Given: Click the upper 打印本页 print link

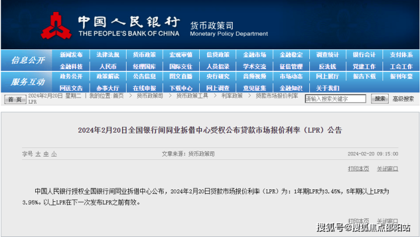Looking at the screenshot, I should click(x=358, y=168).
